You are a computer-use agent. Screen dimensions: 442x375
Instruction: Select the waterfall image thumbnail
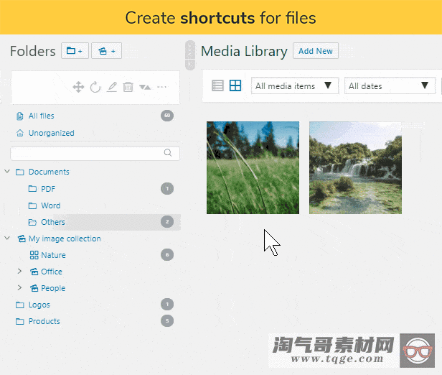pos(355,167)
